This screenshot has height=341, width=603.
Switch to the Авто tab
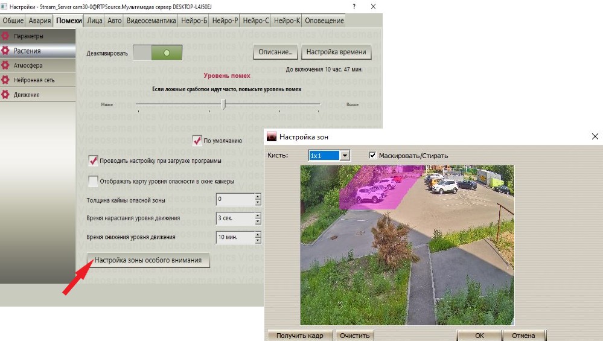[114, 21]
